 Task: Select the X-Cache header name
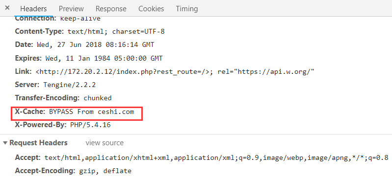click(x=30, y=111)
